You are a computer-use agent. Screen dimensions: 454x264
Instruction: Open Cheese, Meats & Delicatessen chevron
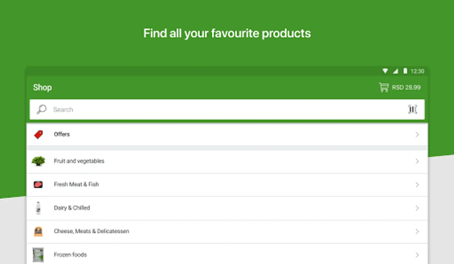point(417,231)
